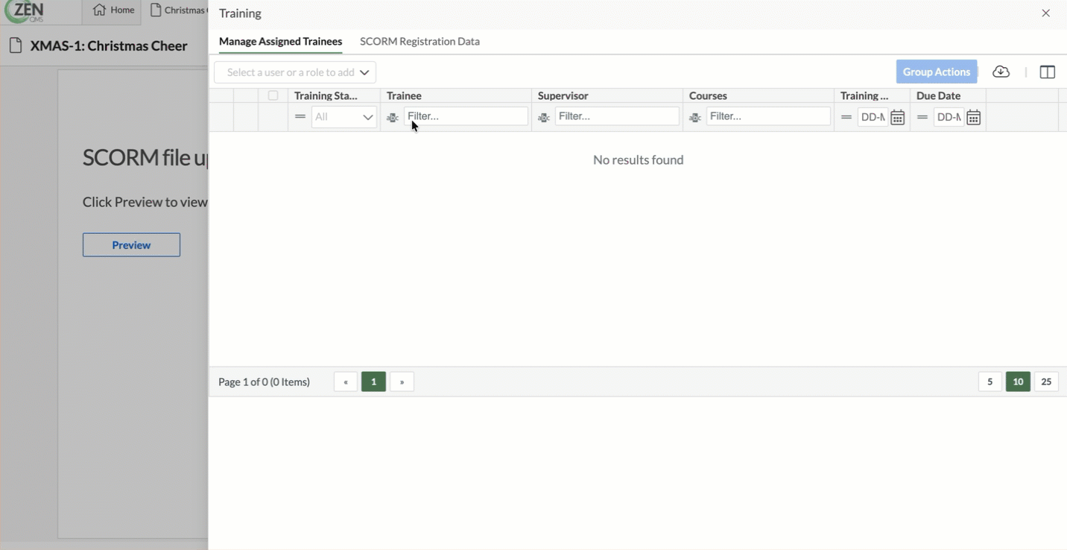
Task: Open calendar picker for Due Date filter
Action: click(973, 117)
